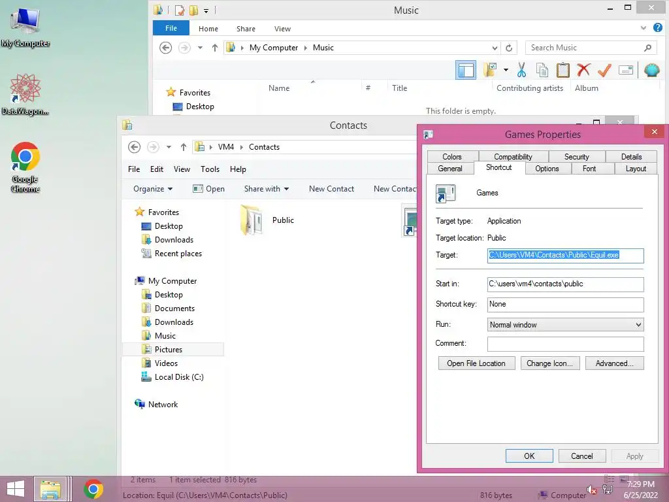Click the folder options icon in Music toolbar
Viewport: 669px width, 502px height.
click(x=490, y=70)
